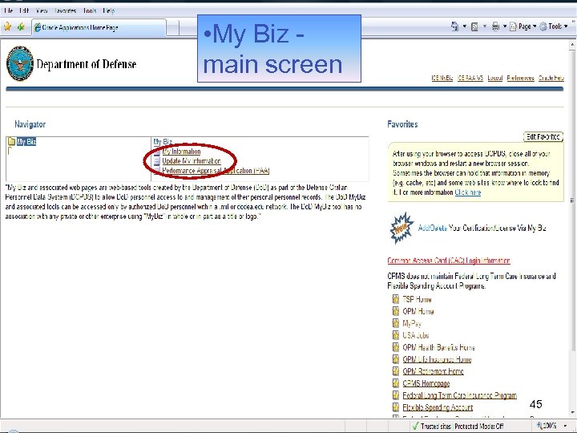This screenshot has height=433, width=577.
Task: Open the Update My Information link
Action: (x=192, y=161)
